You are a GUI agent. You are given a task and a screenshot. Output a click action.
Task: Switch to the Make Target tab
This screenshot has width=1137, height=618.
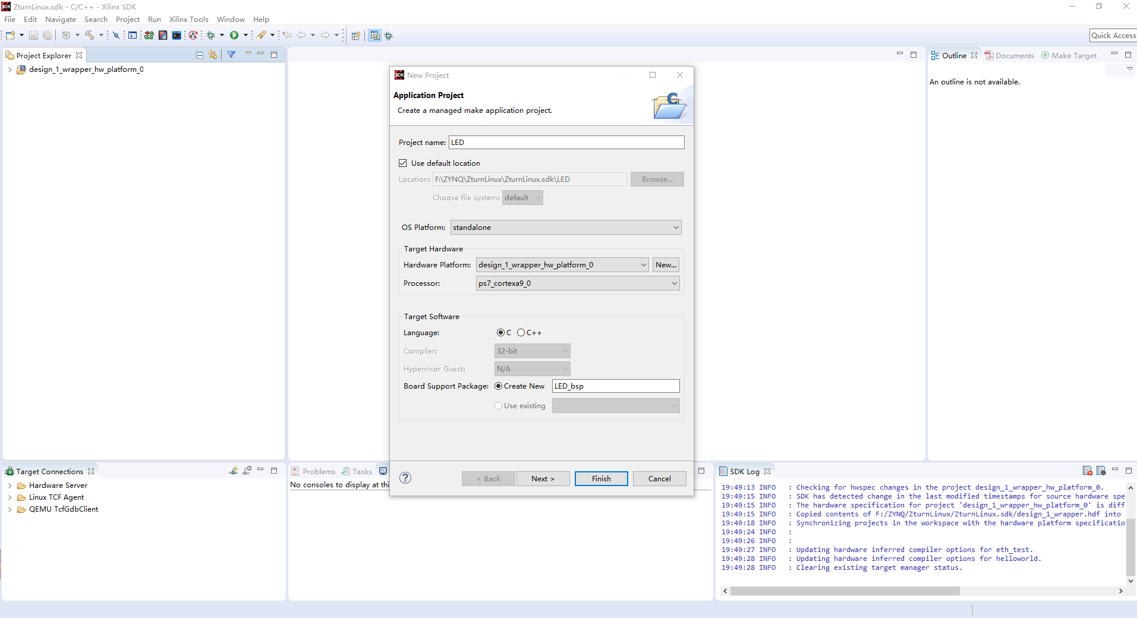(1069, 55)
